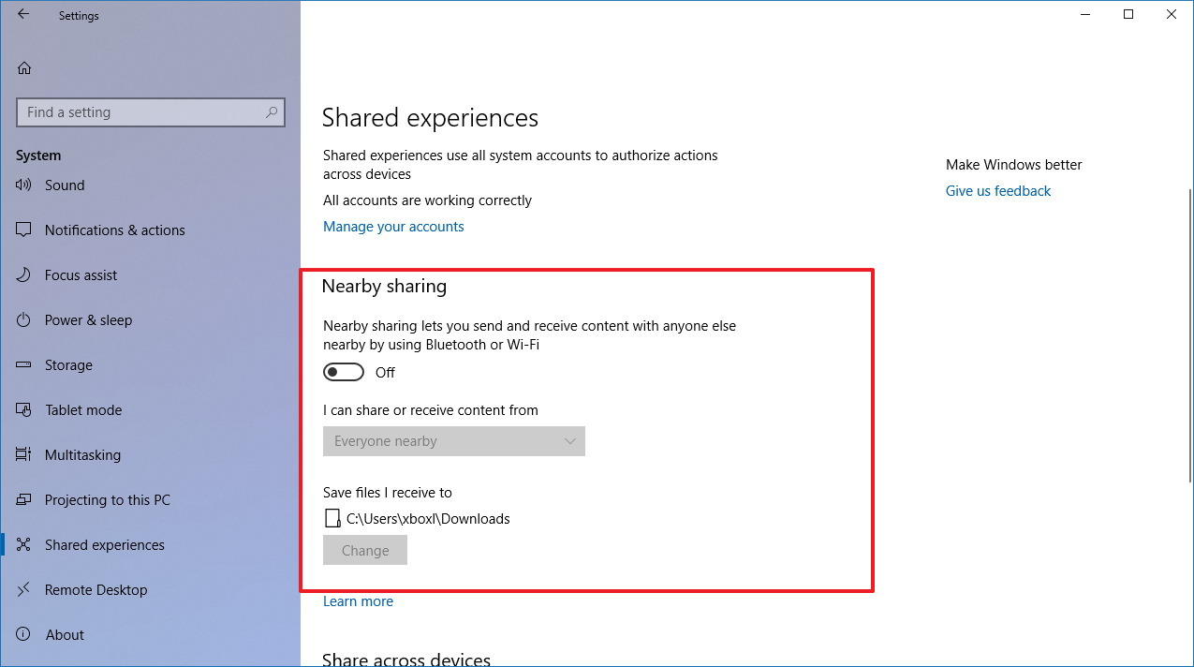
Task: Click the Sound speaker icon
Action: pos(24,185)
